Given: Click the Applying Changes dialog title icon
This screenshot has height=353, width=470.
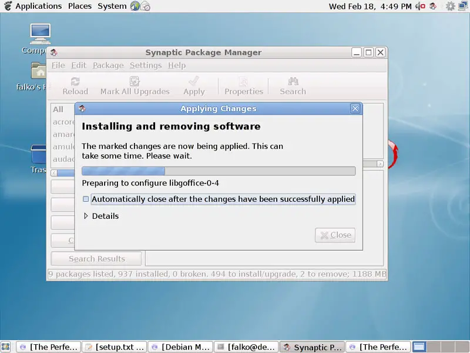Looking at the screenshot, I should 82,109.
